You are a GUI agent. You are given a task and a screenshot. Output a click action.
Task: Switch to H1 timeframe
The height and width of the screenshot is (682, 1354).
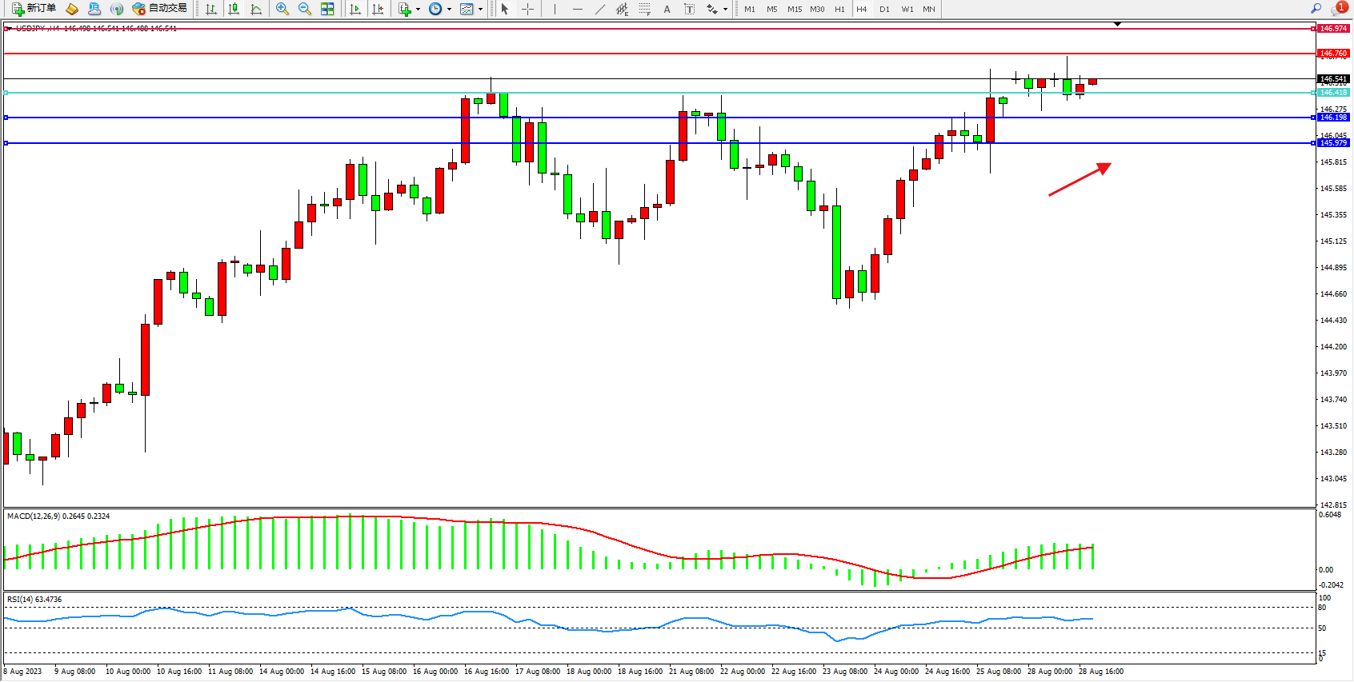tap(839, 9)
